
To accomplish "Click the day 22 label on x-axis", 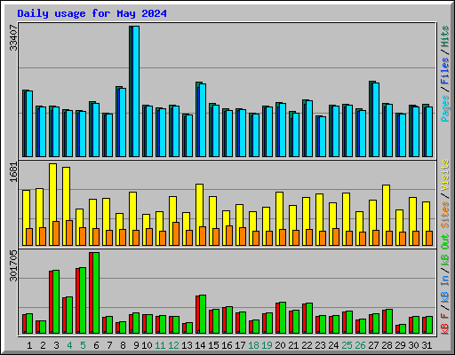I will click(x=307, y=345).
